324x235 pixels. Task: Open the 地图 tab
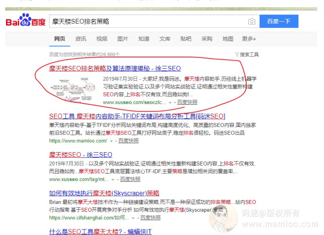[x=228, y=39]
